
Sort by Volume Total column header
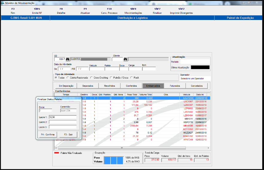point(146,95)
